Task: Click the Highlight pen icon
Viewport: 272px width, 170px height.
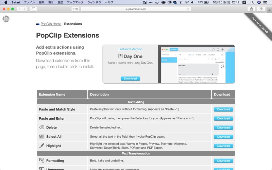Action: click(x=41, y=146)
